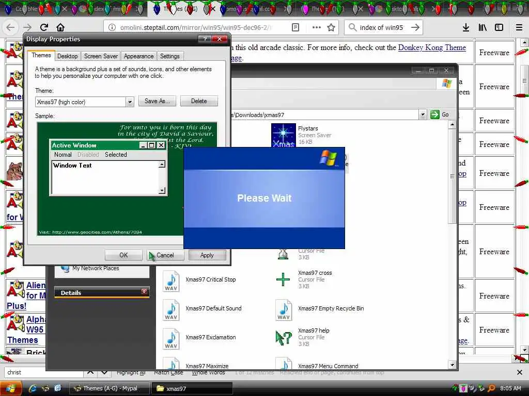
Task: Open the Plus! link on page
Action: click(16, 306)
